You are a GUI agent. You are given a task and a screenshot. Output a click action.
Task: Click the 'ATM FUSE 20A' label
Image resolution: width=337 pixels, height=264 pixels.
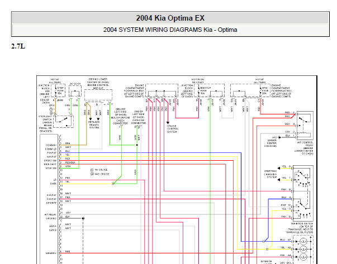[265, 90]
